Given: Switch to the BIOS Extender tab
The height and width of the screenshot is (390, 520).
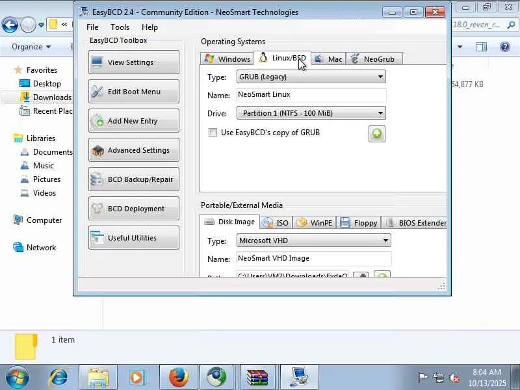Looking at the screenshot, I should [415, 223].
